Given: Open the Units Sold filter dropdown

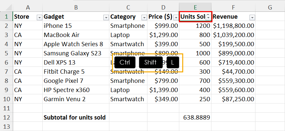Looking at the screenshot, I should tap(208, 17).
